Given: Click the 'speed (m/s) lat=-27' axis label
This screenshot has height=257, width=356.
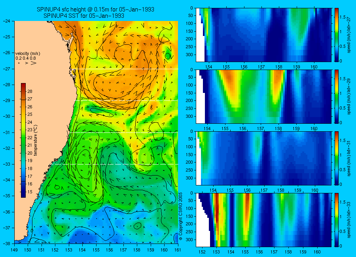Looking at the screenshot, I should click(x=349, y=35).
